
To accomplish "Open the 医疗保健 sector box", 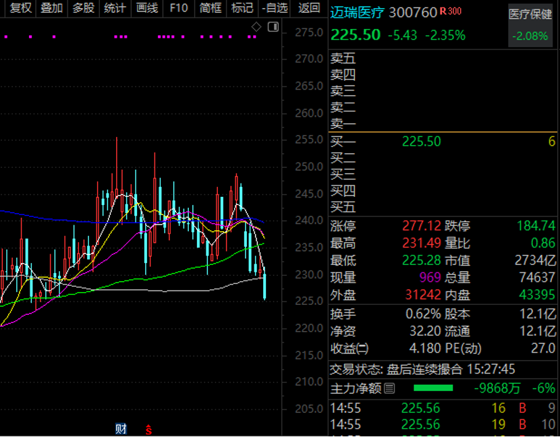I will [x=530, y=26].
